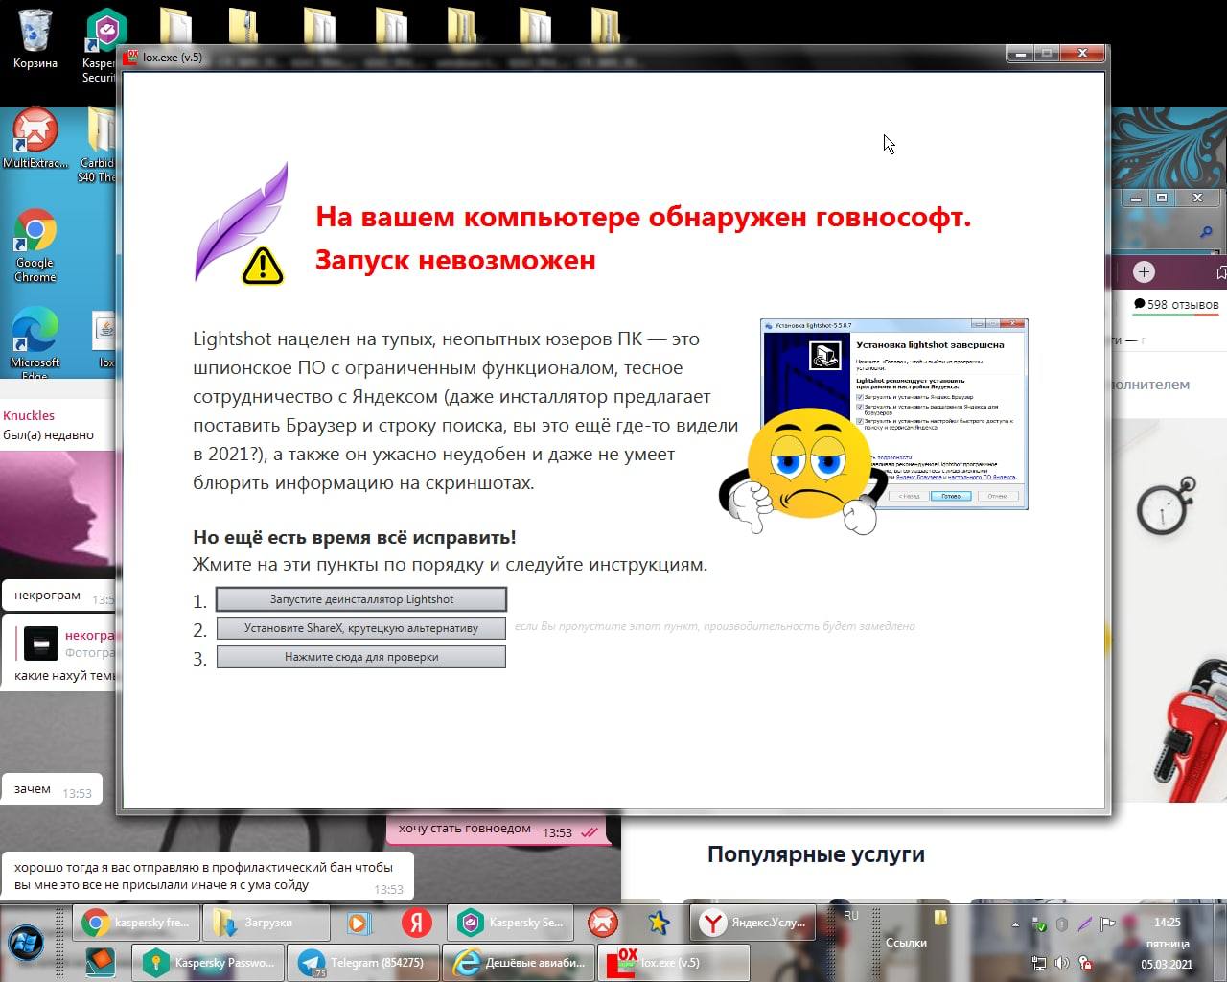This screenshot has height=982, width=1227.
Task: Click the lox.exe title bar icon
Action: tap(131, 58)
